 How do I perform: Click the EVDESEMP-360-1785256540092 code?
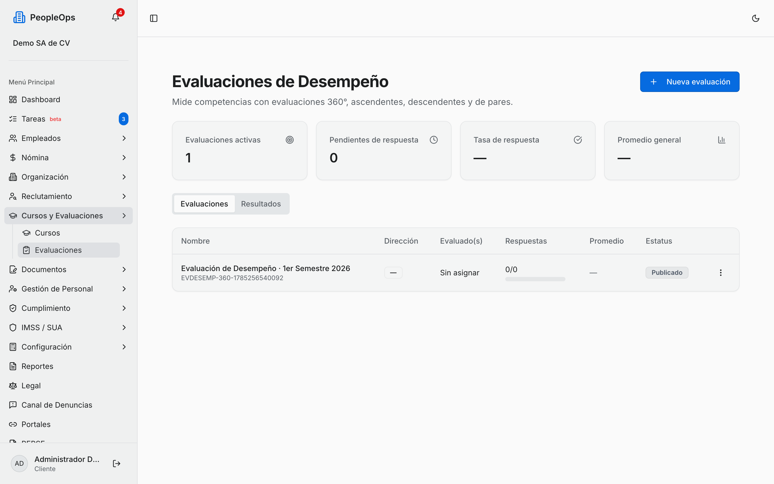point(232,278)
